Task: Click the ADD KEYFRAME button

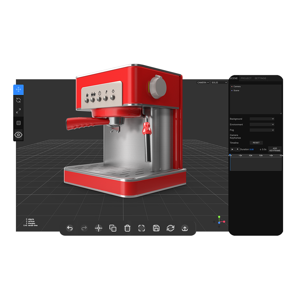Action: tap(274, 149)
